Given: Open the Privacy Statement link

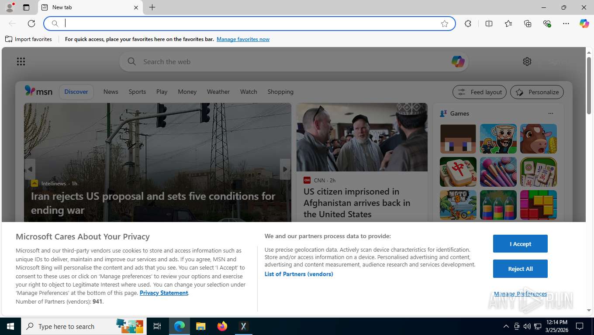Looking at the screenshot, I should [x=164, y=293].
